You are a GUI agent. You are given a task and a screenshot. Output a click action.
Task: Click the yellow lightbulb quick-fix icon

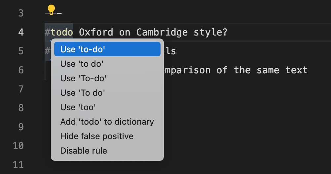pyautogui.click(x=51, y=10)
